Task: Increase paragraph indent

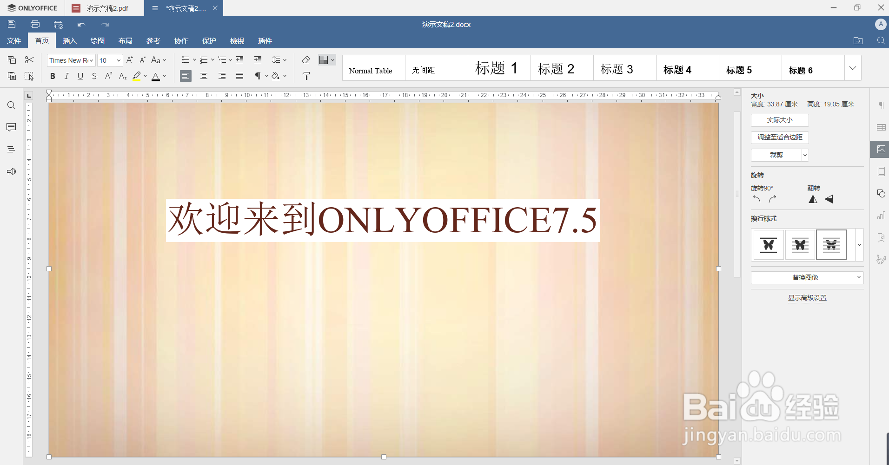Action: point(258,60)
